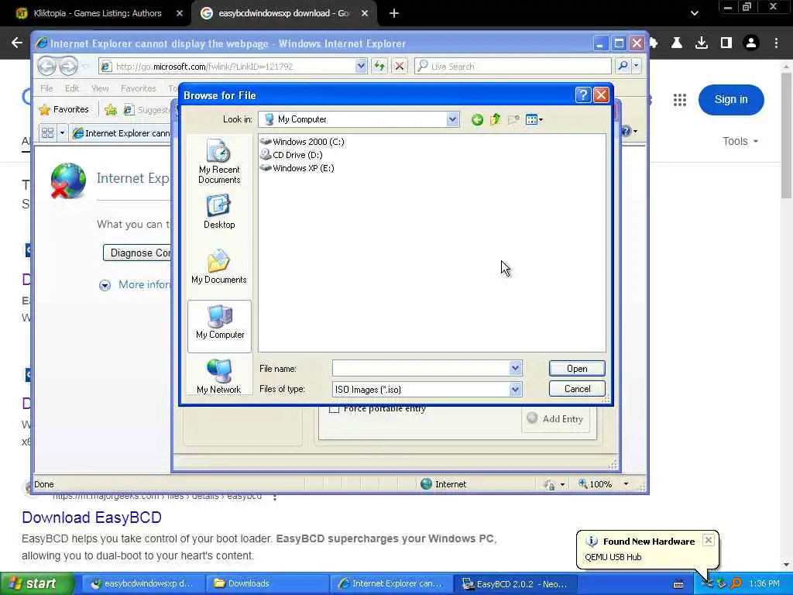Open Download EasyBCD search result link
Viewport: 793px width, 595px height.
[x=91, y=517]
